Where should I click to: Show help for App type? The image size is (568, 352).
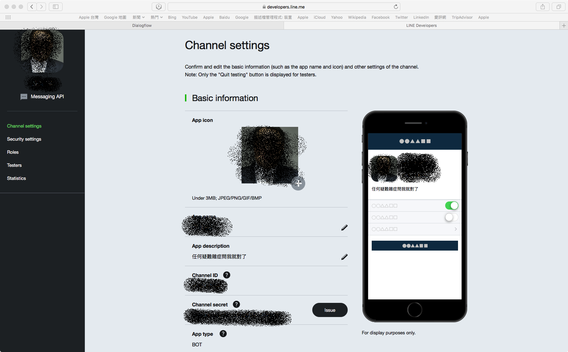click(x=223, y=334)
